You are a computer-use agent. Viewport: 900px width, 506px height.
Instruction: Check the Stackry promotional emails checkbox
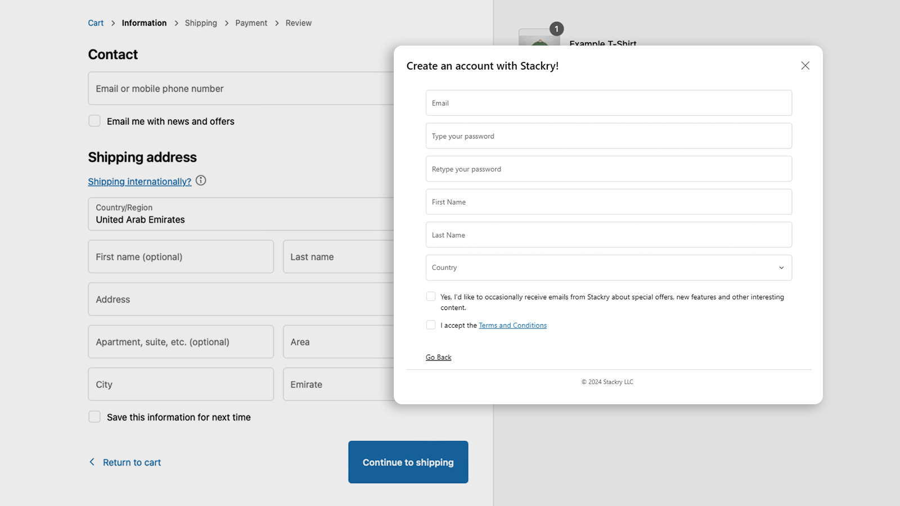tap(431, 296)
